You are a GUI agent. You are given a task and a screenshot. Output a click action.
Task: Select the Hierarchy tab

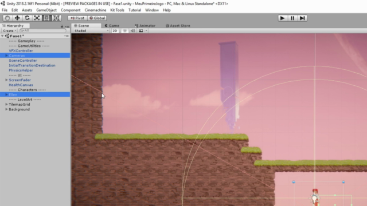pos(15,26)
